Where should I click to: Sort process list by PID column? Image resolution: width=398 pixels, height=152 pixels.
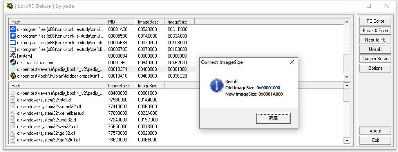pos(120,22)
